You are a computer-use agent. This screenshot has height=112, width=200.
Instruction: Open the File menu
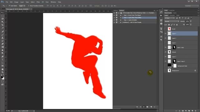[x=7, y=2]
